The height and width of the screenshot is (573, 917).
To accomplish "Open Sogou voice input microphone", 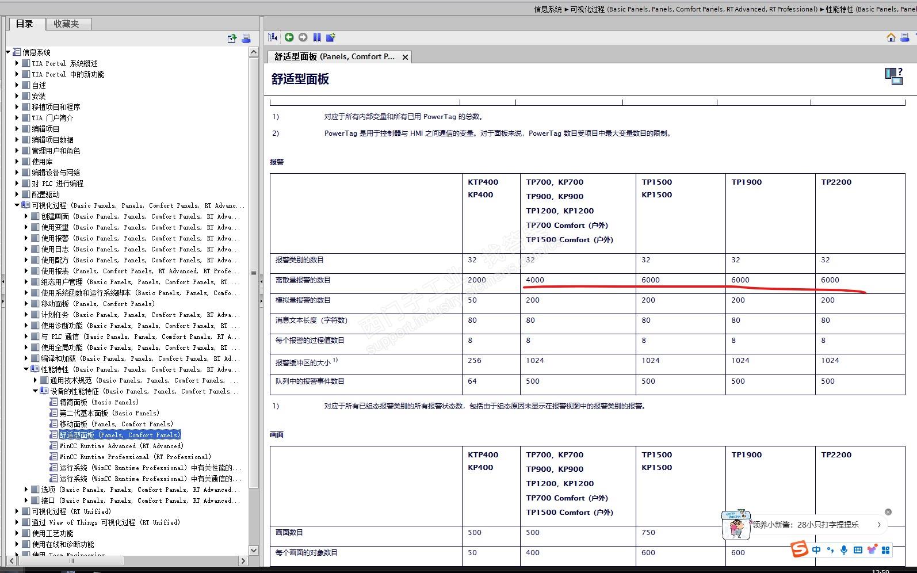I will coord(843,550).
